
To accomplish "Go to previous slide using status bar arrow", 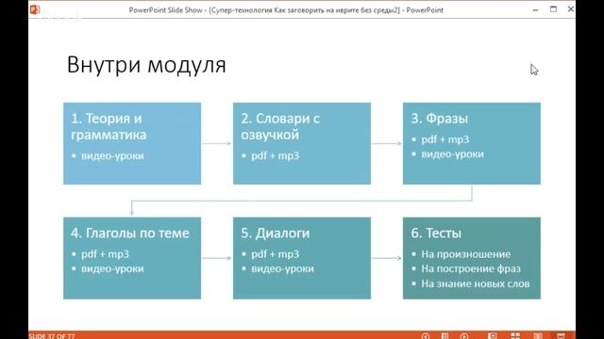I will (x=426, y=336).
